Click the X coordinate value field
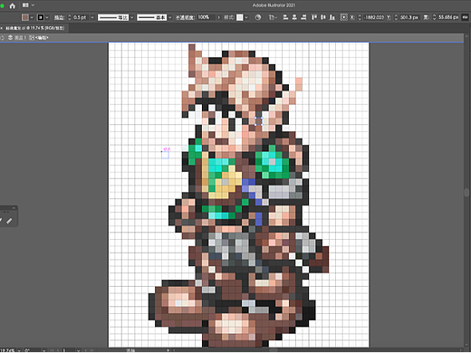Viewport: 471px width, 353px height. tap(374, 17)
